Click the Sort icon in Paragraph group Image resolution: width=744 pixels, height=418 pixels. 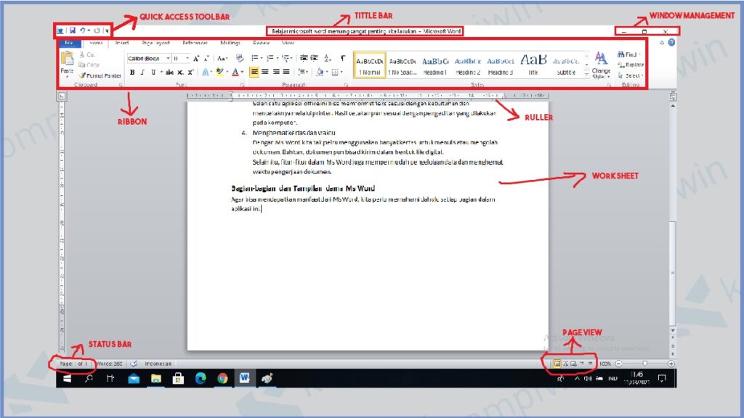328,58
